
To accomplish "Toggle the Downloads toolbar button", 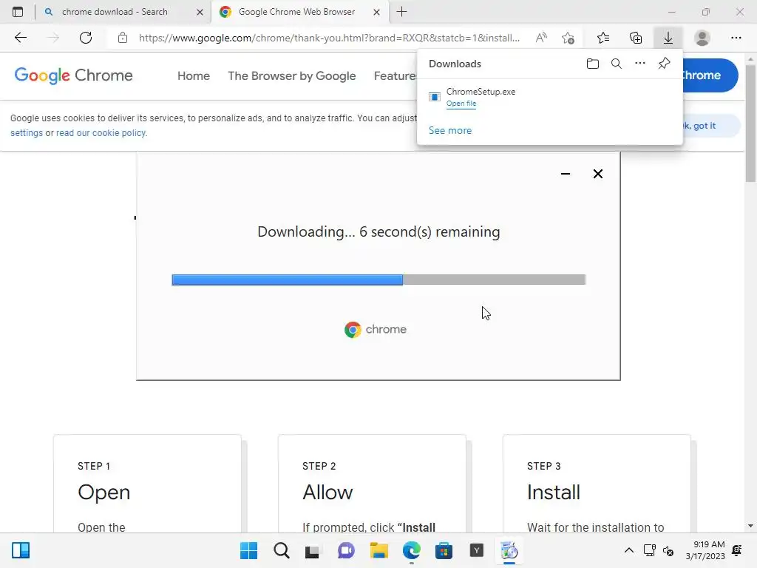I will [668, 38].
